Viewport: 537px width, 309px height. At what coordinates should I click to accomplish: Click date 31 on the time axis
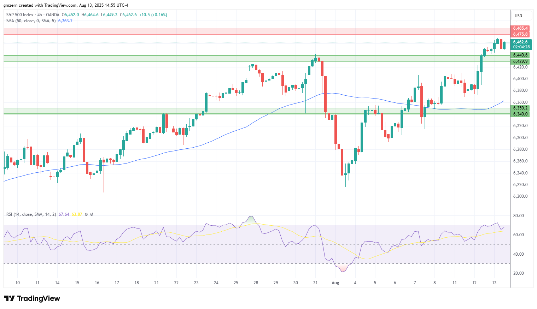click(x=315, y=283)
